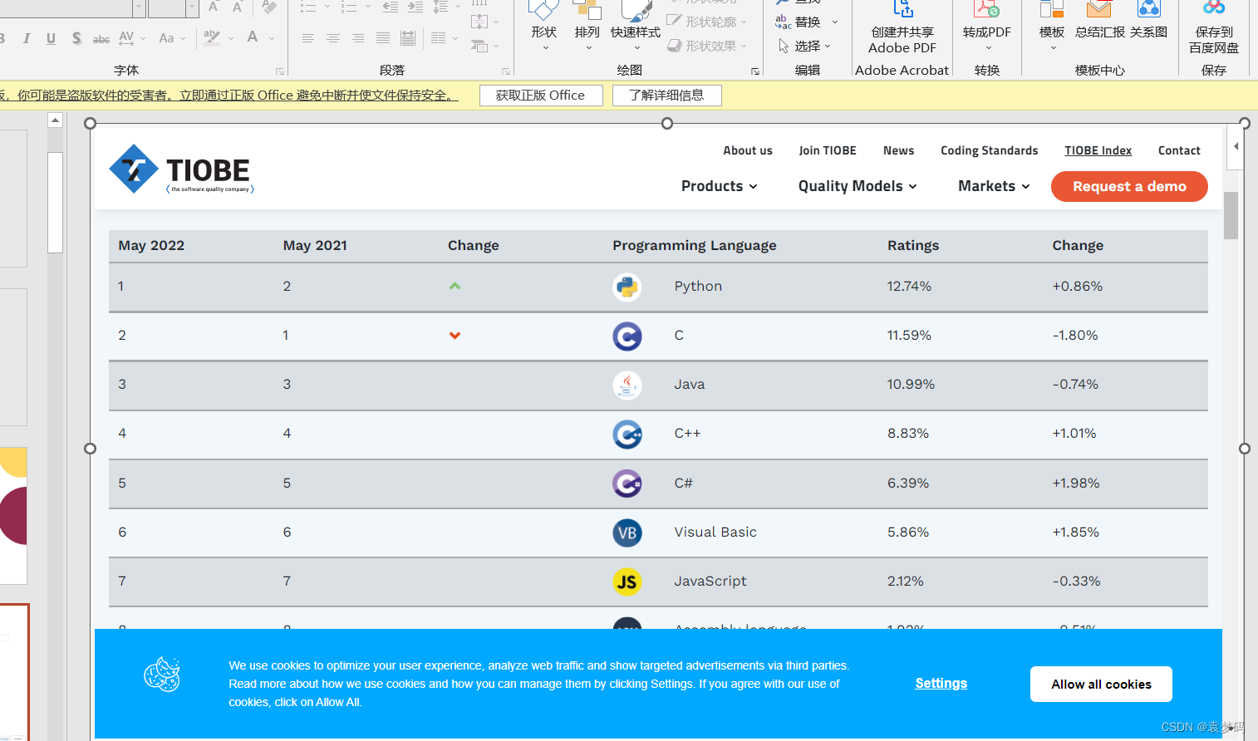The height and width of the screenshot is (741, 1258).
Task: Click the piracy warning message link
Action: pyautogui.click(x=229, y=96)
